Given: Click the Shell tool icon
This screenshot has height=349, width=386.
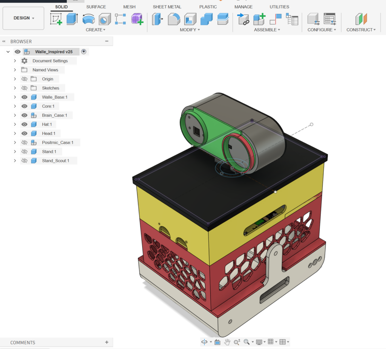Looking at the screenshot, I should tap(190, 19).
